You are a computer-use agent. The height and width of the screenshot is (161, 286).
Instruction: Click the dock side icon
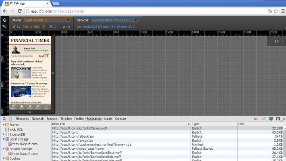pyautogui.click(x=278, y=119)
